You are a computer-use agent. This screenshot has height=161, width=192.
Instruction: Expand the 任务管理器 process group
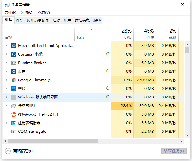tap(6, 106)
